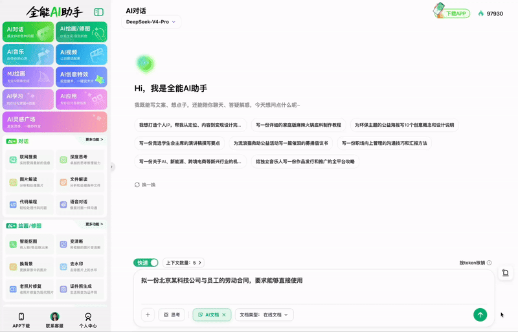518x332 pixels.
Task: Open the AI音乐 tile
Action: 28,54
